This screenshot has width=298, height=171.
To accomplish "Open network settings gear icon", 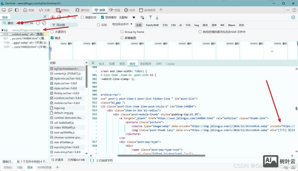I will 293,17.
